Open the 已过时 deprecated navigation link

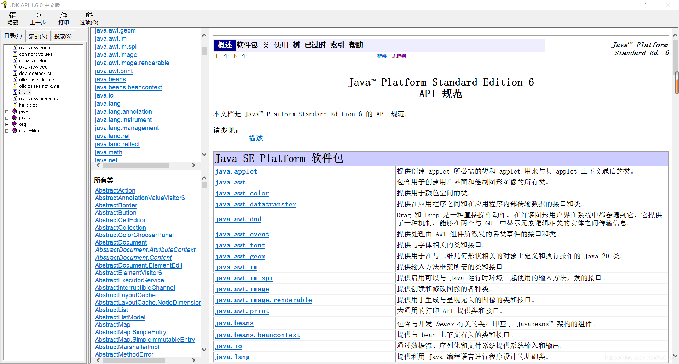coord(315,45)
